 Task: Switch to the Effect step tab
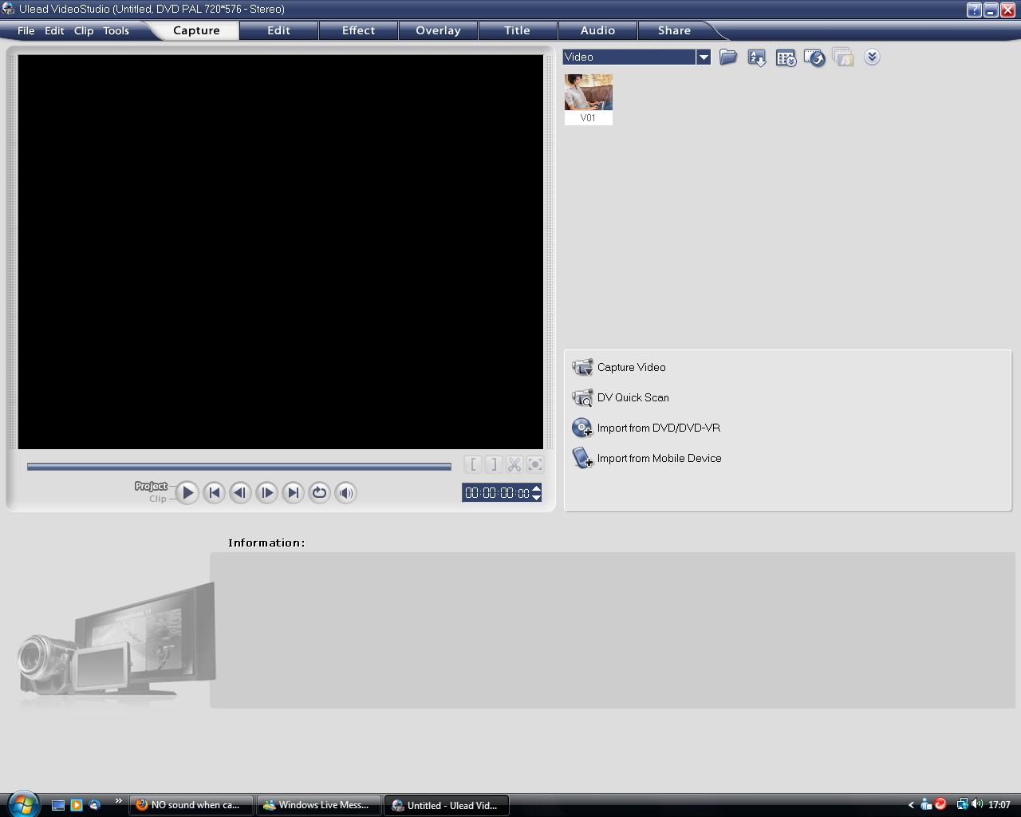pyautogui.click(x=358, y=30)
